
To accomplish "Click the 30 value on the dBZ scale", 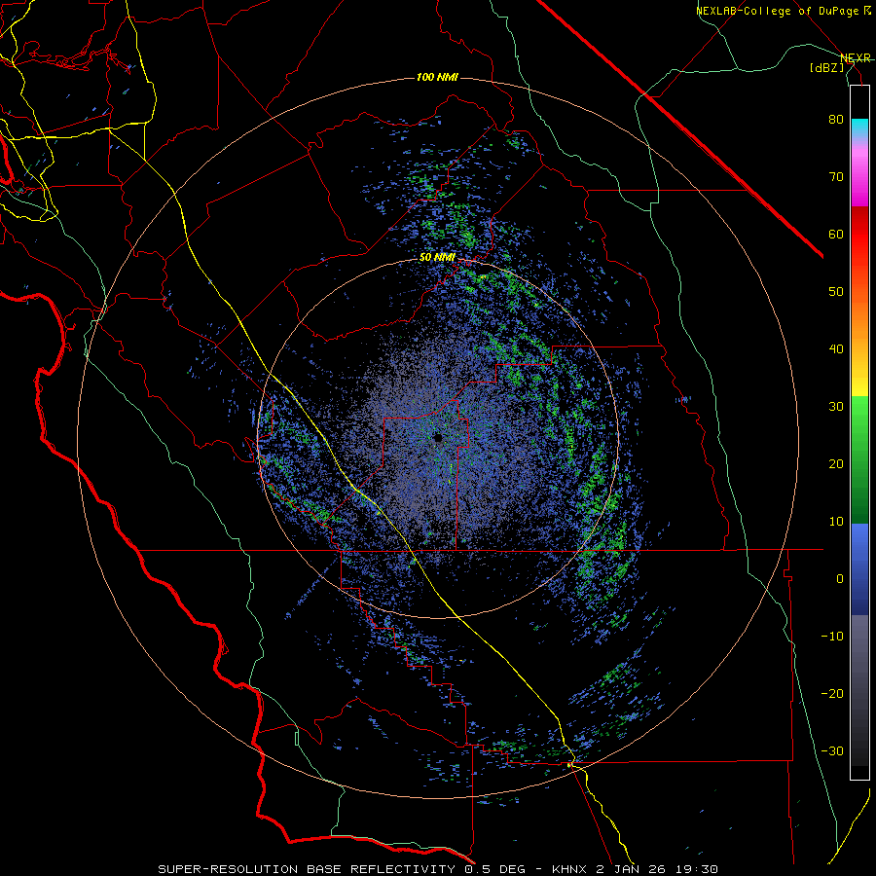I will coord(836,407).
